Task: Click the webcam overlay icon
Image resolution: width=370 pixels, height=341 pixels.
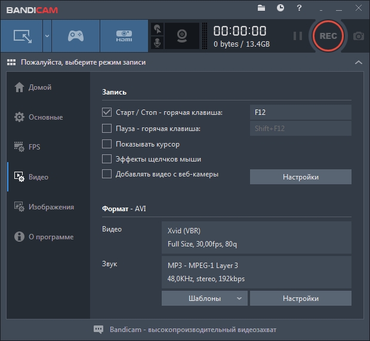Action: tap(181, 36)
